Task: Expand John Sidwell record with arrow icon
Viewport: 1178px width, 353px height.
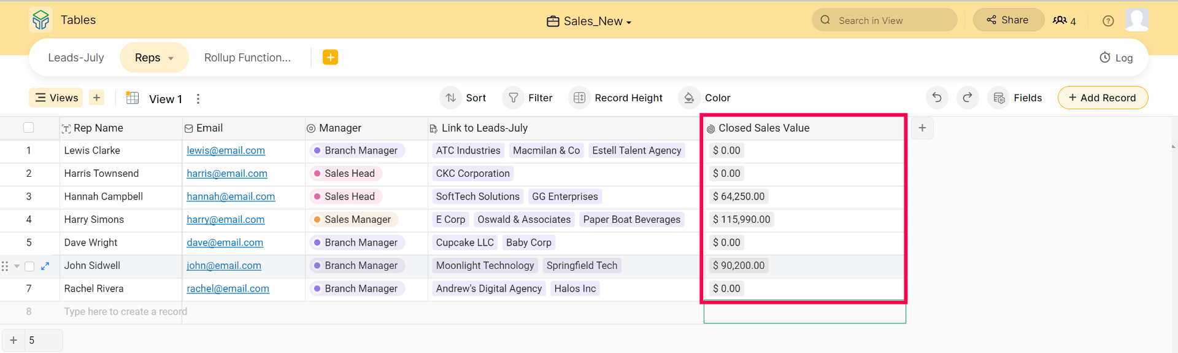Action: [x=45, y=266]
